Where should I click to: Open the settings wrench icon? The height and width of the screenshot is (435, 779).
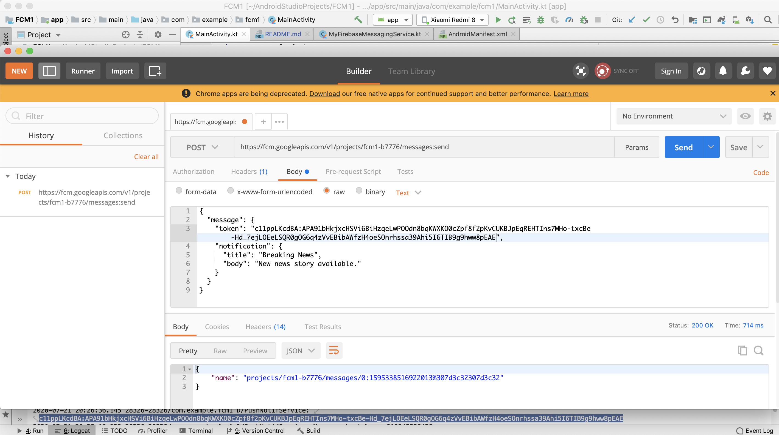point(745,71)
